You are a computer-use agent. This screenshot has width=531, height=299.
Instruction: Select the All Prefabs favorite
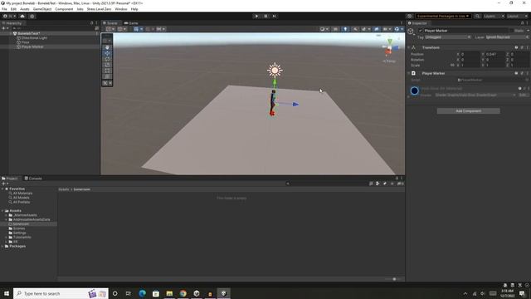(x=22, y=202)
